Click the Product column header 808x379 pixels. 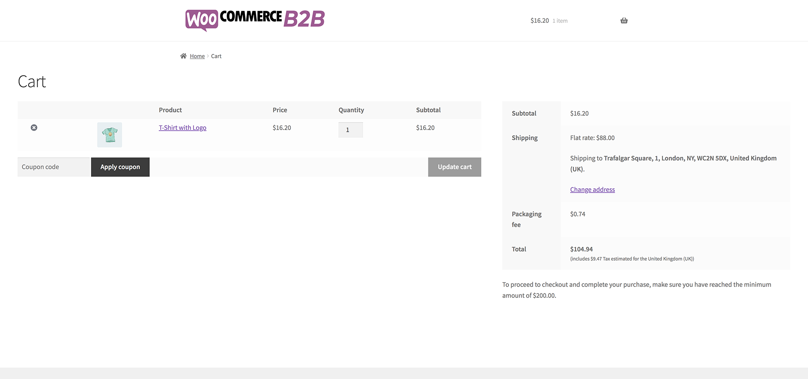pos(170,110)
